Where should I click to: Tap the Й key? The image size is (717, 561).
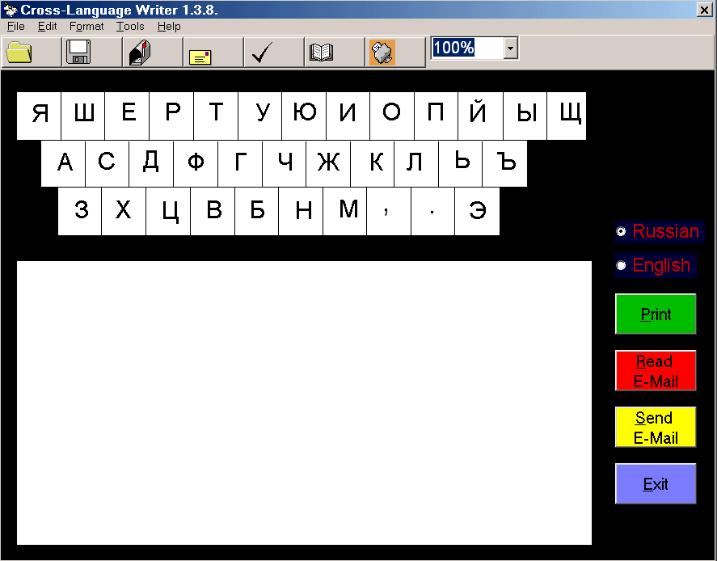point(481,116)
